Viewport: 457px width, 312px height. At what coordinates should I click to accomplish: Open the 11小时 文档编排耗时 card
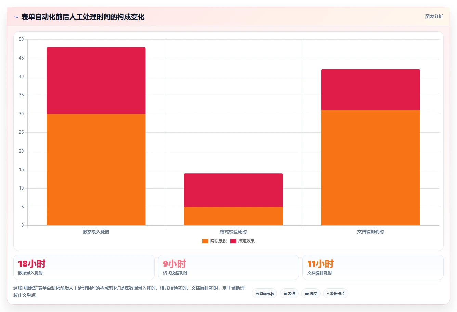click(373, 267)
